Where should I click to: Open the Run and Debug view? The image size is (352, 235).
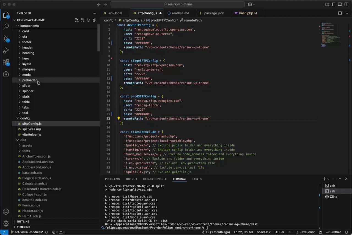[6, 51]
